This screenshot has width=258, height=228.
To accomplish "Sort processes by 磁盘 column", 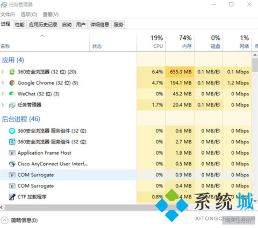I will click(x=209, y=43).
